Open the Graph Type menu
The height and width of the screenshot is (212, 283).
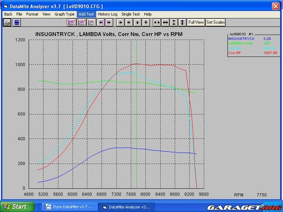64,14
